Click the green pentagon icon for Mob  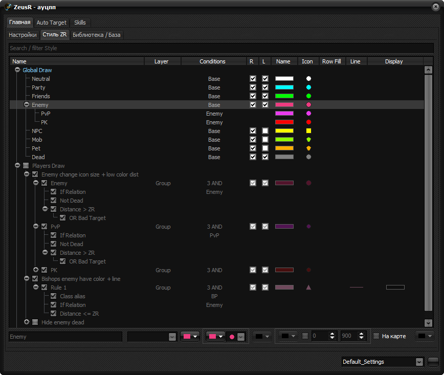coord(308,139)
